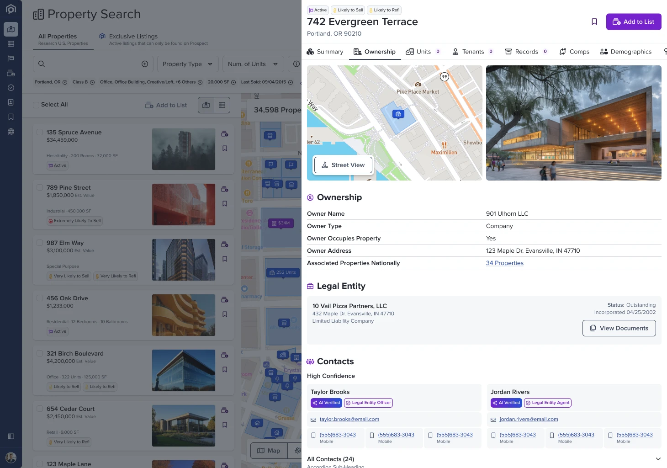Check the 321 Birch Boulevard checkbox

tap(40, 353)
